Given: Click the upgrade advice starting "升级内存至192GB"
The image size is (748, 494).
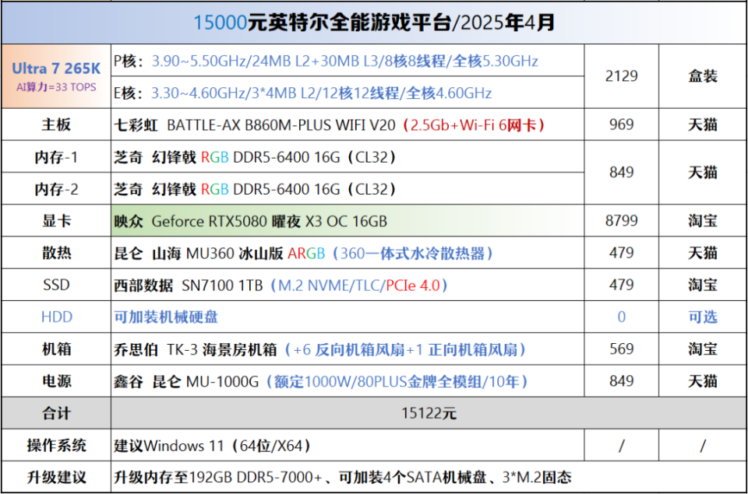Looking at the screenshot, I should (343, 478).
